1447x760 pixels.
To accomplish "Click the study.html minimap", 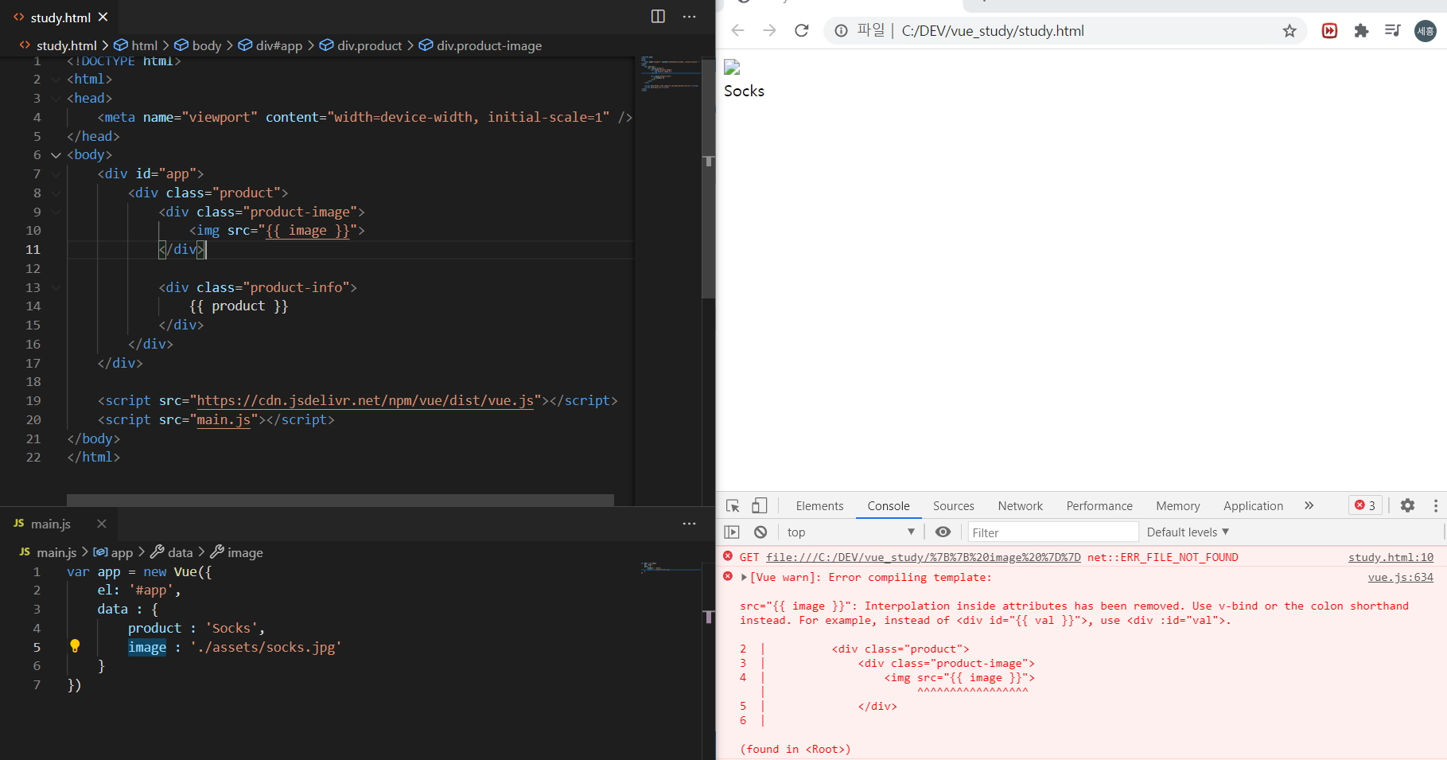I will pos(670,73).
